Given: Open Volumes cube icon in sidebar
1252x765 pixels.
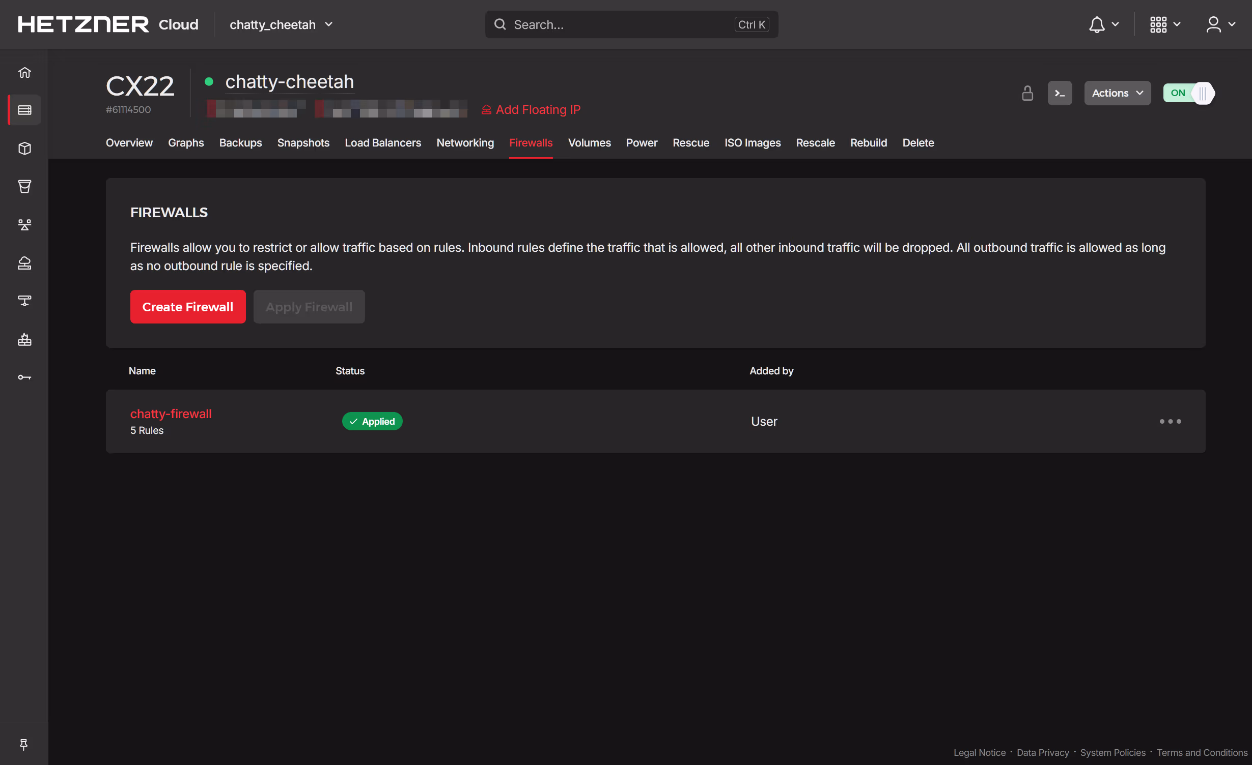Looking at the screenshot, I should [24, 149].
